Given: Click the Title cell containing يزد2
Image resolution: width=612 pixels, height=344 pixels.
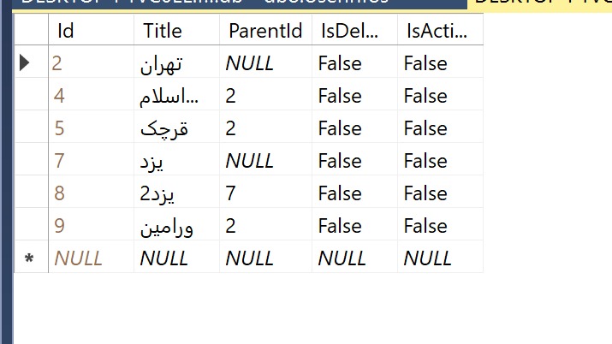Looking at the screenshot, I should [x=177, y=192].
